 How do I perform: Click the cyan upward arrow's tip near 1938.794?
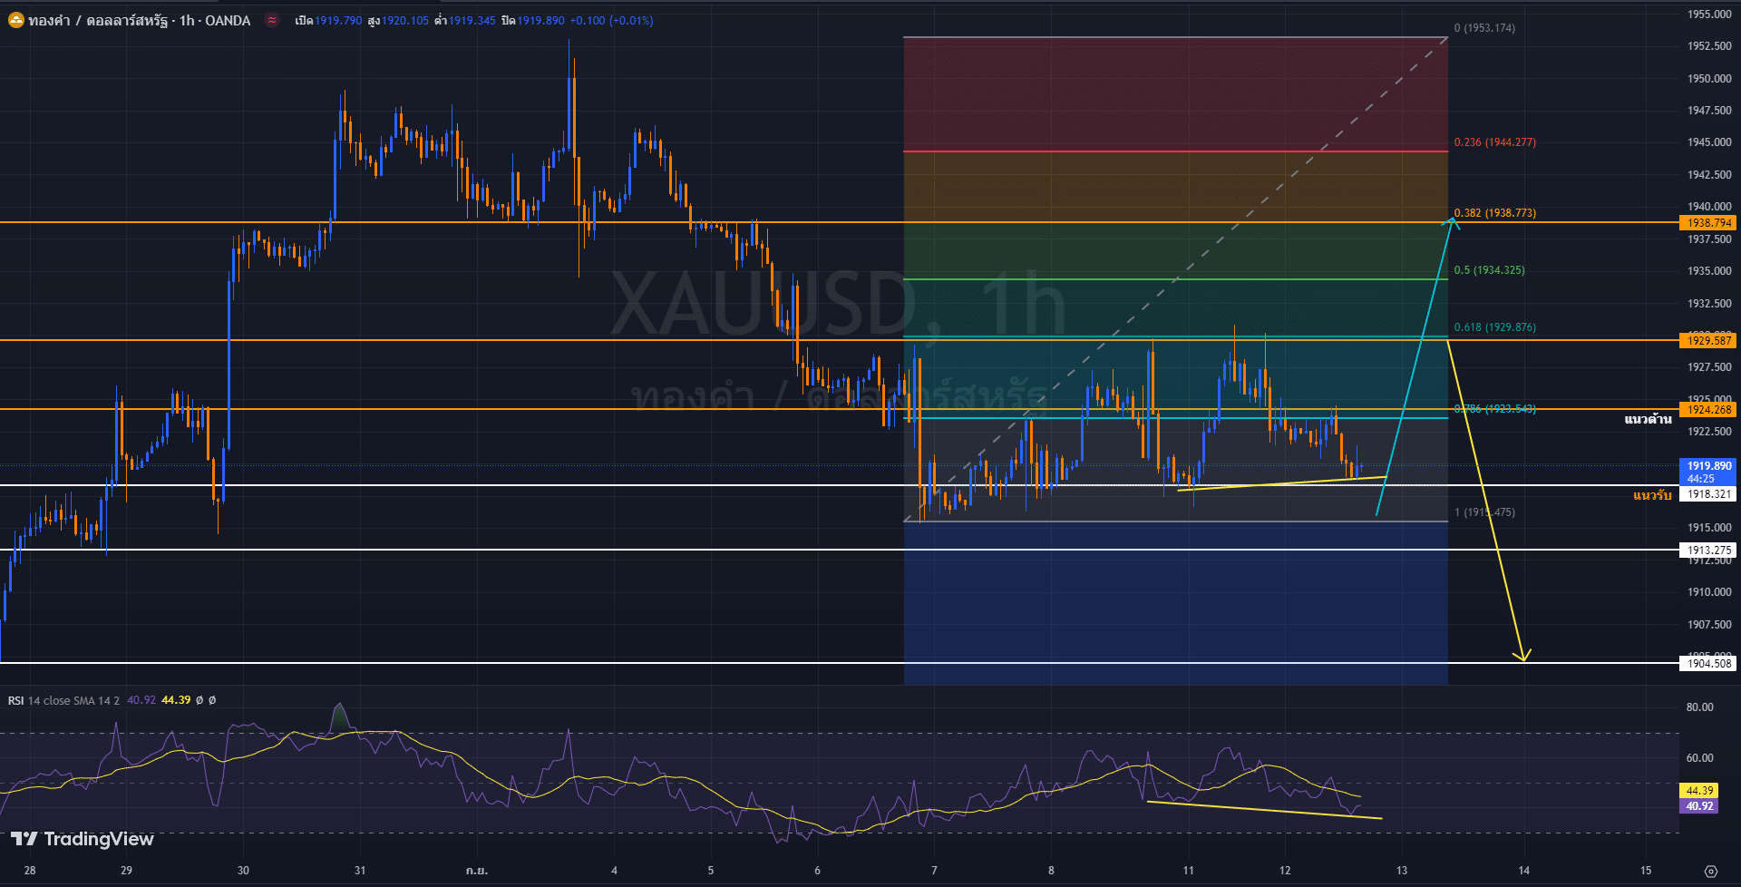[1453, 219]
